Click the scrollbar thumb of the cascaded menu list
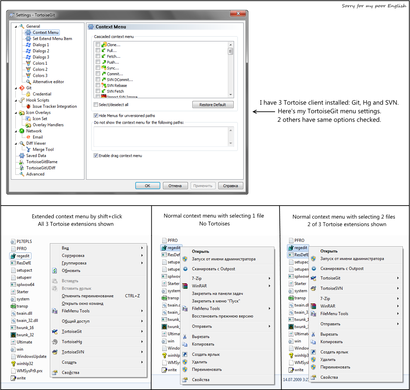Viewport: 410px width, 390px height. point(231,51)
